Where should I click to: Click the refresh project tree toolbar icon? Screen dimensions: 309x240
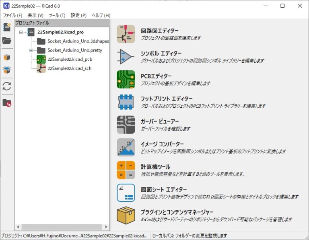7,86
